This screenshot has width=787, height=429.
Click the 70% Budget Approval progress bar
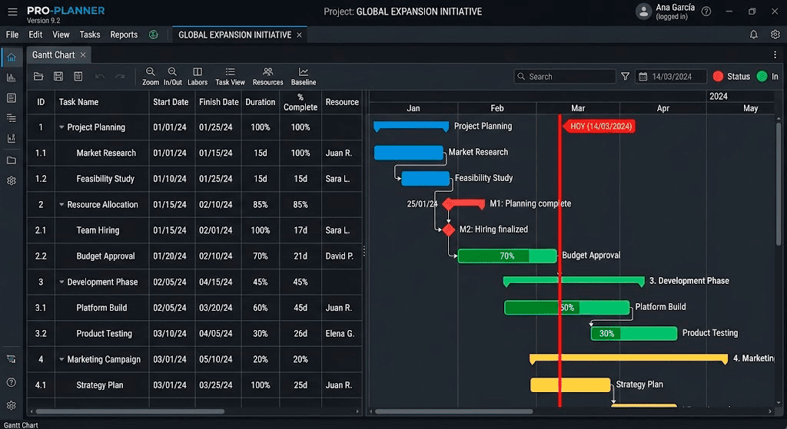[x=507, y=256]
